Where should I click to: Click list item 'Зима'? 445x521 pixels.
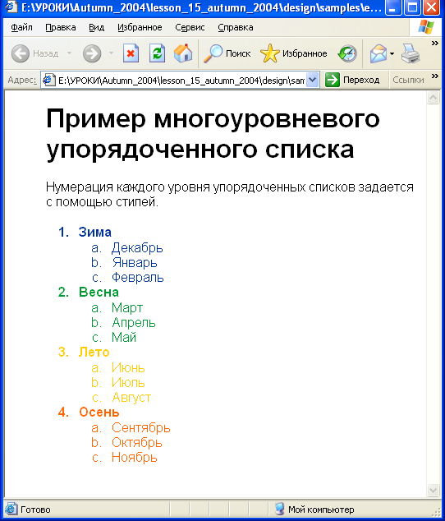point(94,232)
